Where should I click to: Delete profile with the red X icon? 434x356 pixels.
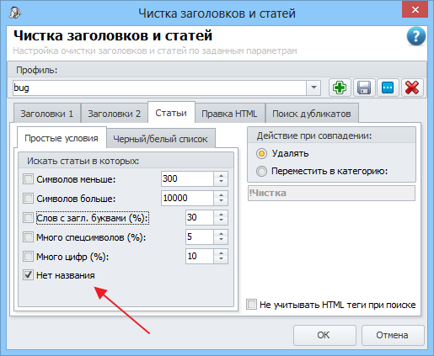[x=412, y=88]
